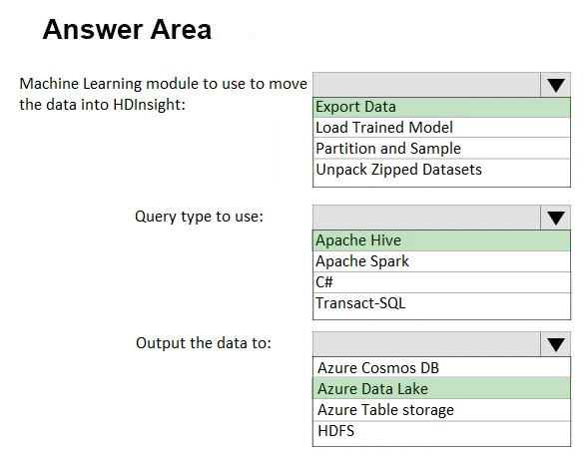Select the Export Data option

[441, 107]
